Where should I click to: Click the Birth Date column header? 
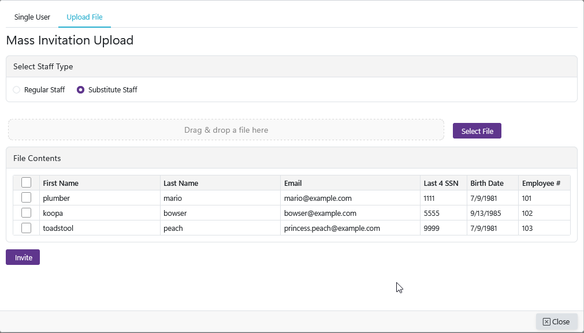[487, 184]
